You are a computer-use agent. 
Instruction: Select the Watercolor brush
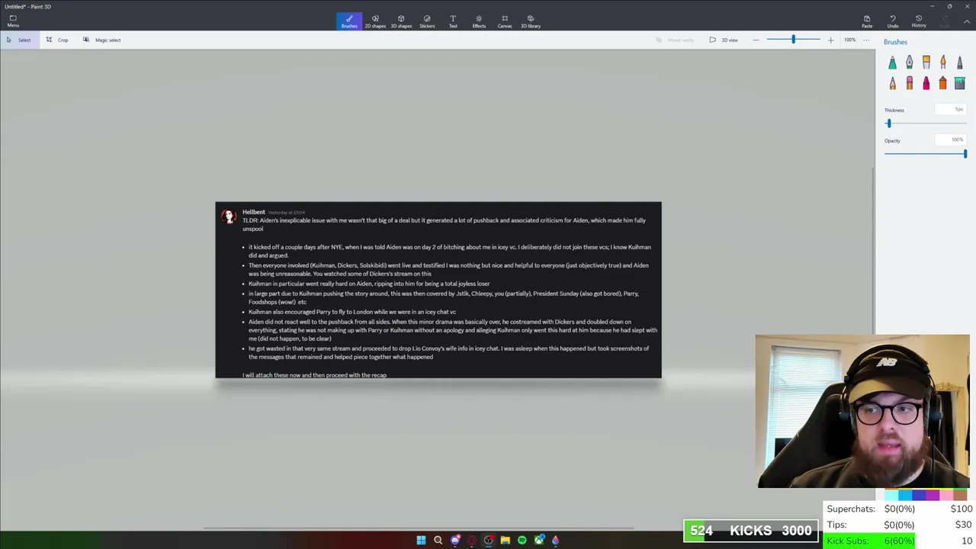coord(942,63)
